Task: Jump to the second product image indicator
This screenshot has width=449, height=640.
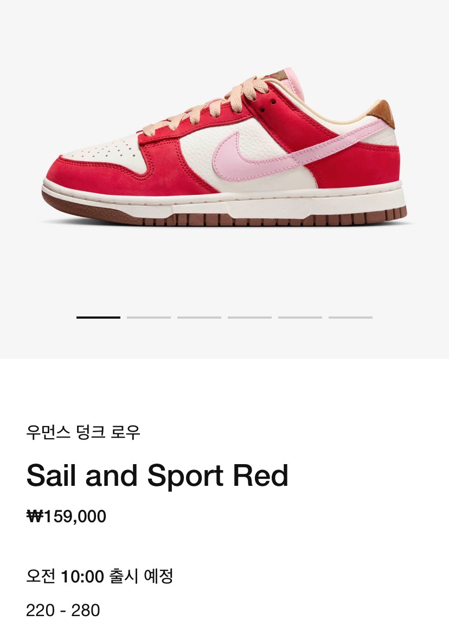Action: [149, 317]
